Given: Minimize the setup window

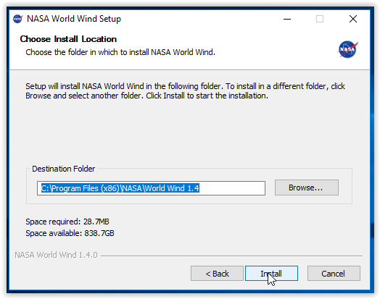Looking at the screenshot, I should tap(287, 19).
